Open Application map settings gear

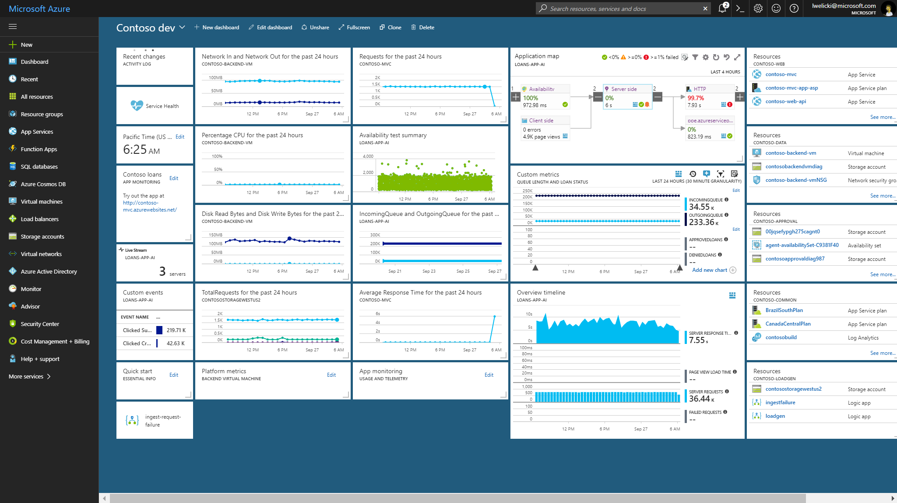pyautogui.click(x=706, y=57)
